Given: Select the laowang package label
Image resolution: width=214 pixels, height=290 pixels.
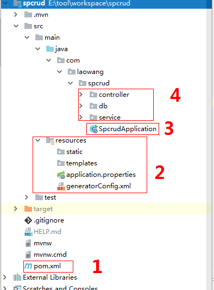Looking at the screenshot, I should [x=90, y=72].
